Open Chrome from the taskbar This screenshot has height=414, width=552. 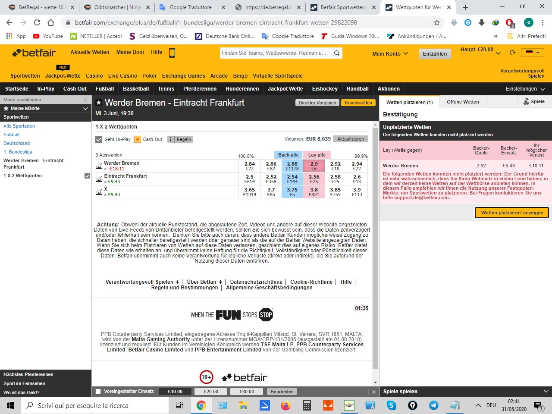coord(201,405)
